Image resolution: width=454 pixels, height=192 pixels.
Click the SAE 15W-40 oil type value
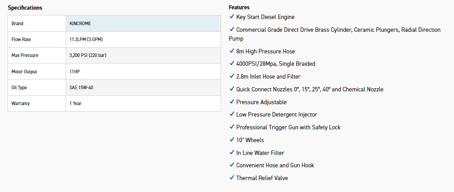(x=81, y=87)
